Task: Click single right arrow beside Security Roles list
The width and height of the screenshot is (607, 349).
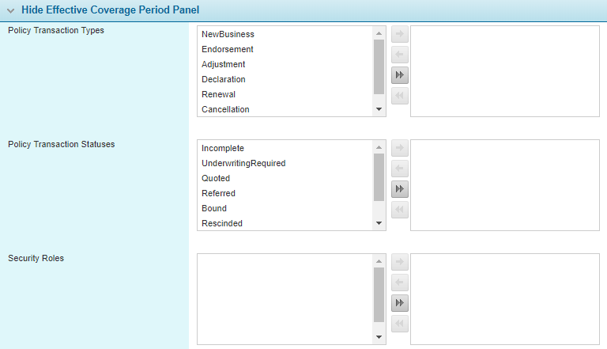Action: pyautogui.click(x=399, y=262)
